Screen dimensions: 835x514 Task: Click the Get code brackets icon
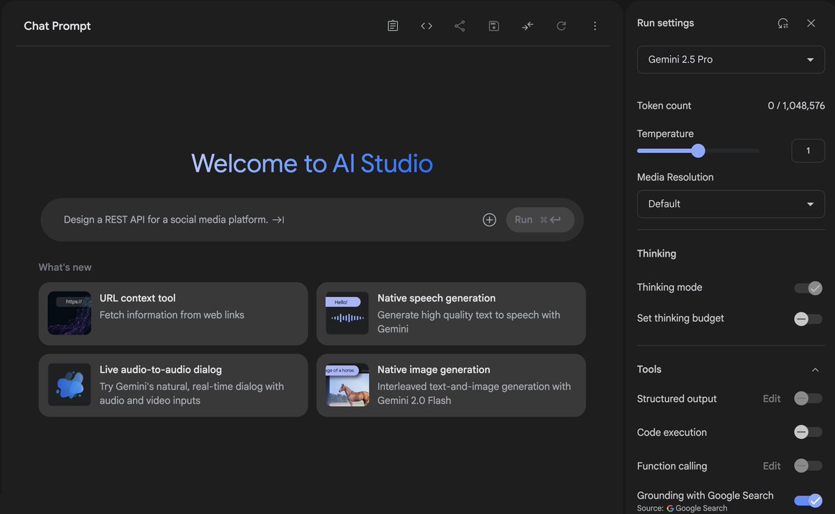427,26
